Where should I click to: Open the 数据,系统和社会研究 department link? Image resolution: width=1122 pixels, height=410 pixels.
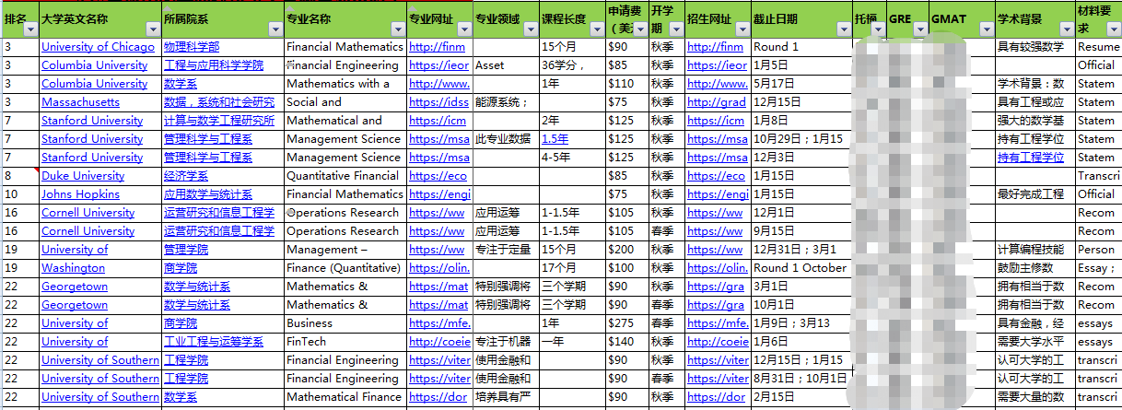click(x=219, y=102)
